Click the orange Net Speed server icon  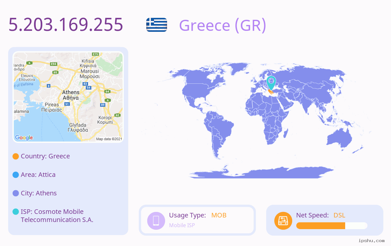(283, 220)
